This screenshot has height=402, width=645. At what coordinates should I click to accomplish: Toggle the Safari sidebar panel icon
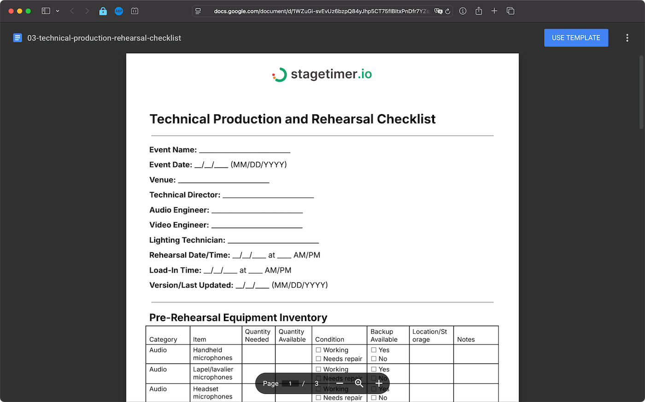(45, 11)
